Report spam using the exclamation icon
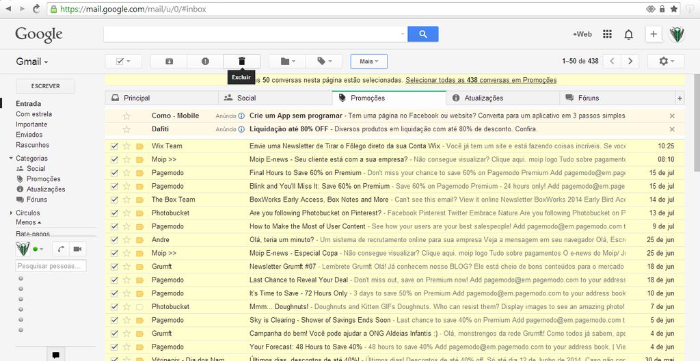Viewport: 700px width, 361px height. pyautogui.click(x=205, y=62)
